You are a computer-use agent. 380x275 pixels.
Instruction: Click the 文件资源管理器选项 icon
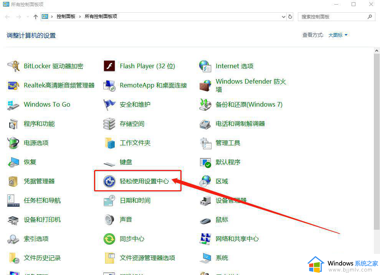(x=110, y=258)
